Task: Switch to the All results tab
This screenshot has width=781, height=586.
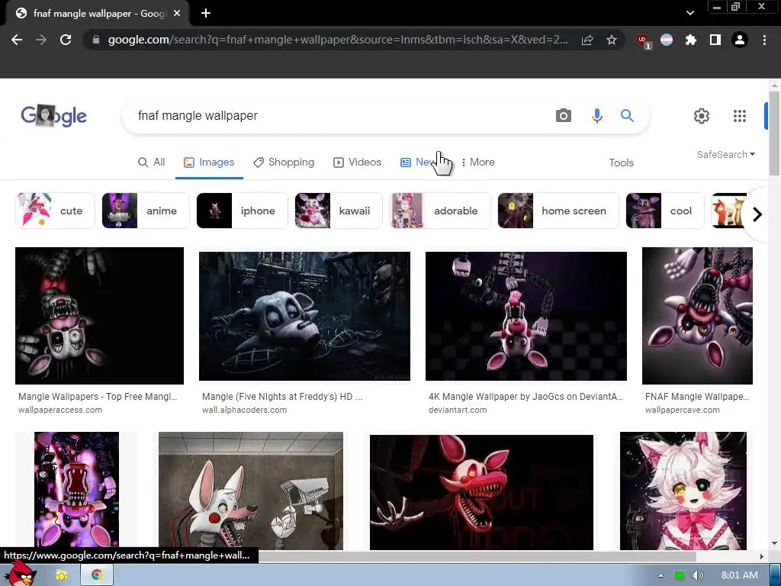Action: tap(152, 162)
